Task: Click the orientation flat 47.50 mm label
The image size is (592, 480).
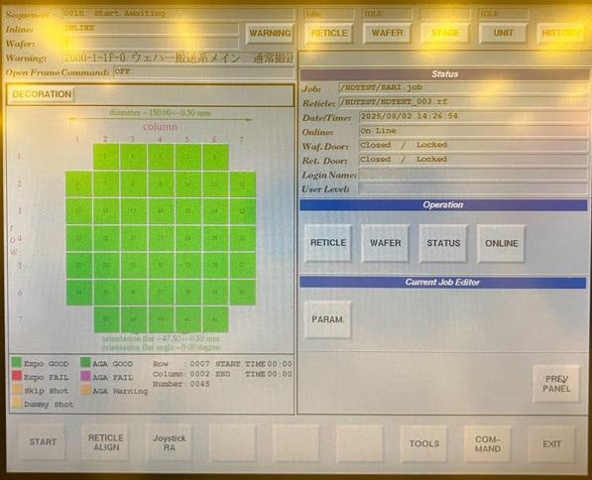Action: (x=161, y=338)
